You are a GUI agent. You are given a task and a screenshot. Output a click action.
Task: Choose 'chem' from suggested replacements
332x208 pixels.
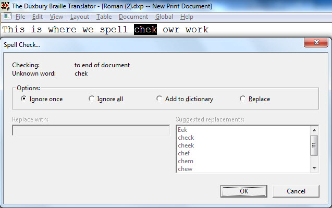click(186, 161)
